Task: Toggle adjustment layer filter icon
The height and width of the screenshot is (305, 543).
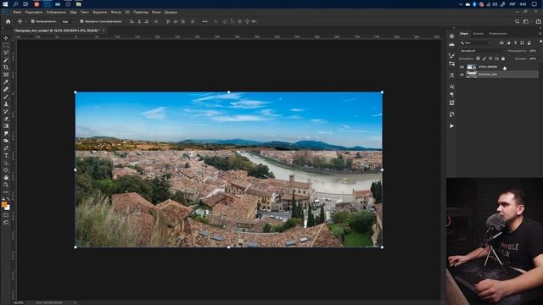Action: point(508,43)
